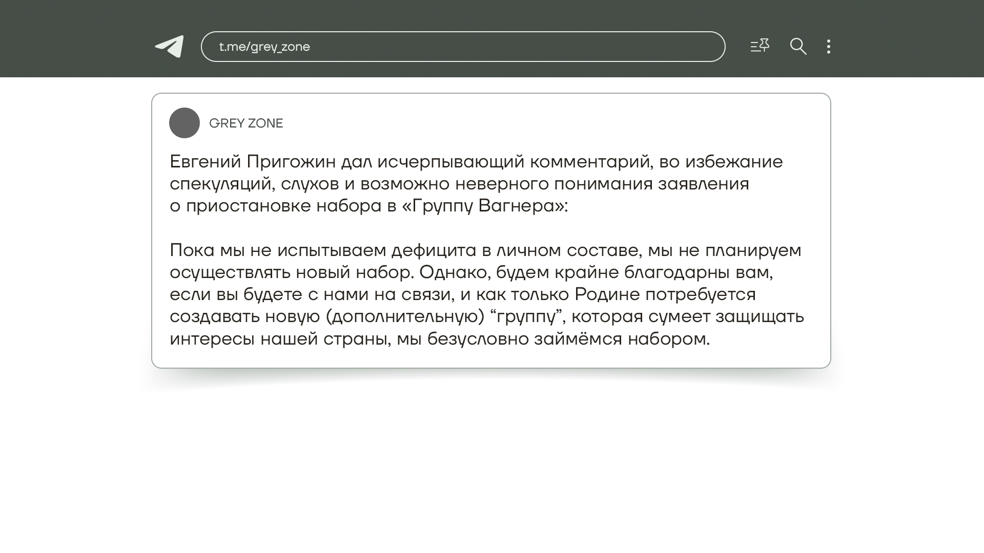Viewport: 984px width, 553px height.
Task: Click the t.me/grey_zone URL text
Action: pyautogui.click(x=264, y=47)
